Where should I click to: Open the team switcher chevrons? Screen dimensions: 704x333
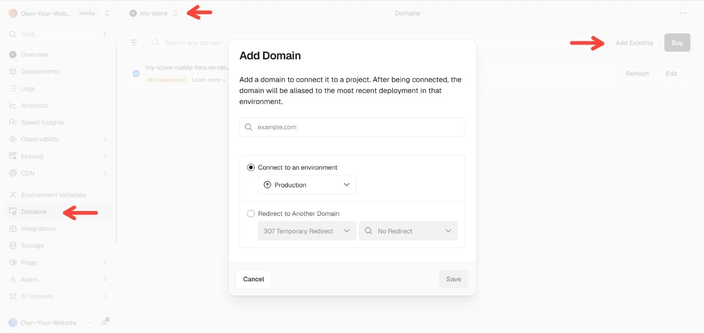107,13
